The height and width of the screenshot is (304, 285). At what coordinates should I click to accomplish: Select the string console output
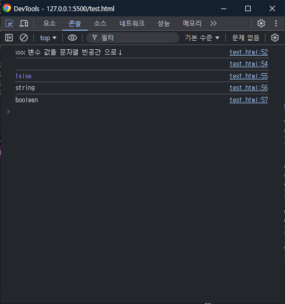pos(25,88)
